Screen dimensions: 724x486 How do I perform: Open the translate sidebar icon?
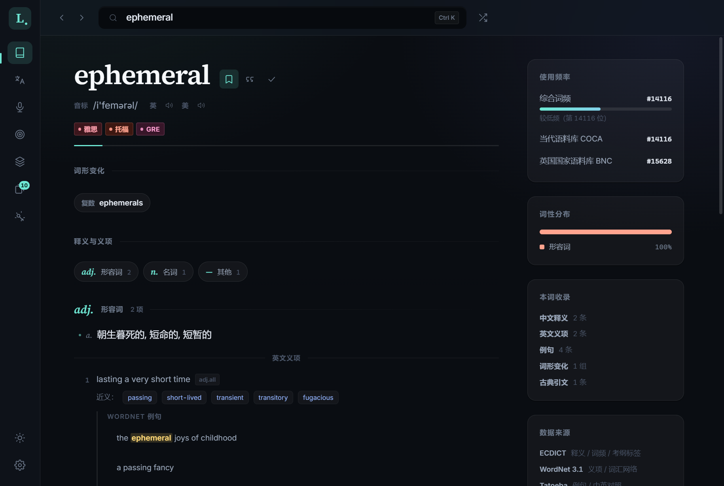[x=20, y=80]
